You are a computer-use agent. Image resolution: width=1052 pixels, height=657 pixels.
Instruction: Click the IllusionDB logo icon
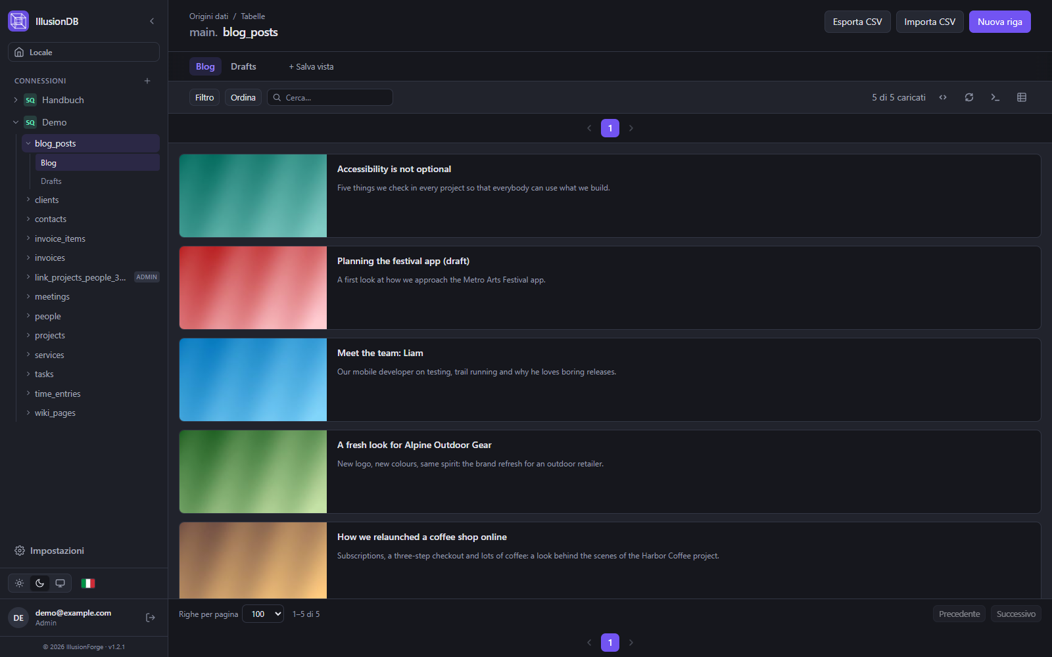[x=18, y=21]
